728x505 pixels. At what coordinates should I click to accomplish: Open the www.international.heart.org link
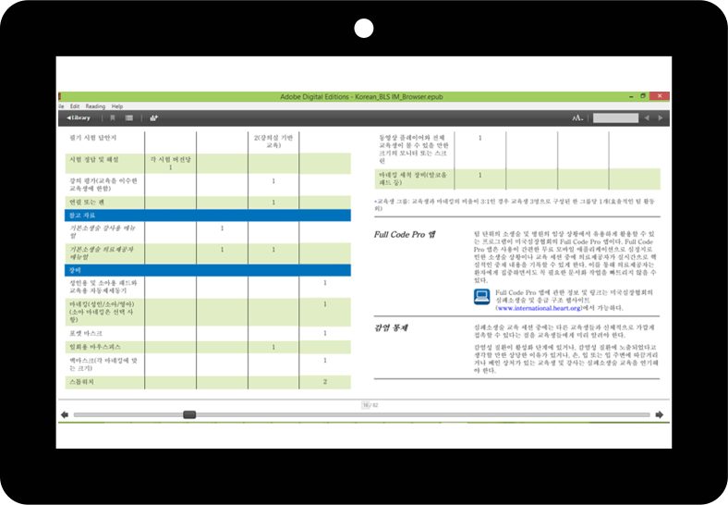click(x=539, y=308)
